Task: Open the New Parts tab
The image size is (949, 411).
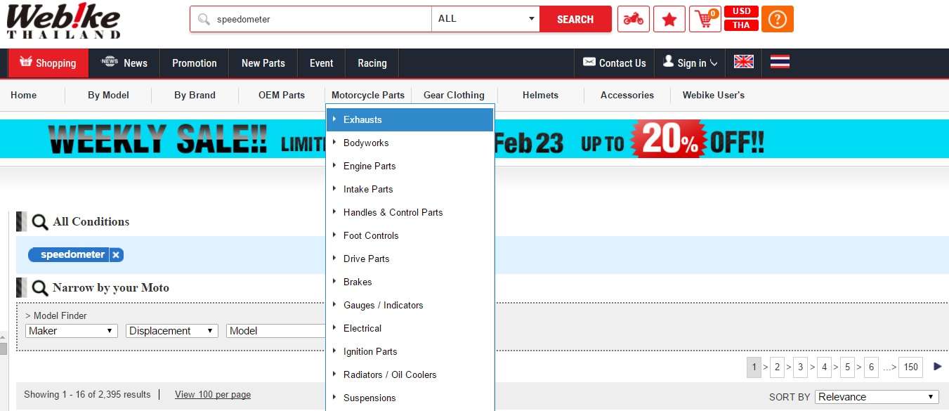Action: click(x=263, y=63)
